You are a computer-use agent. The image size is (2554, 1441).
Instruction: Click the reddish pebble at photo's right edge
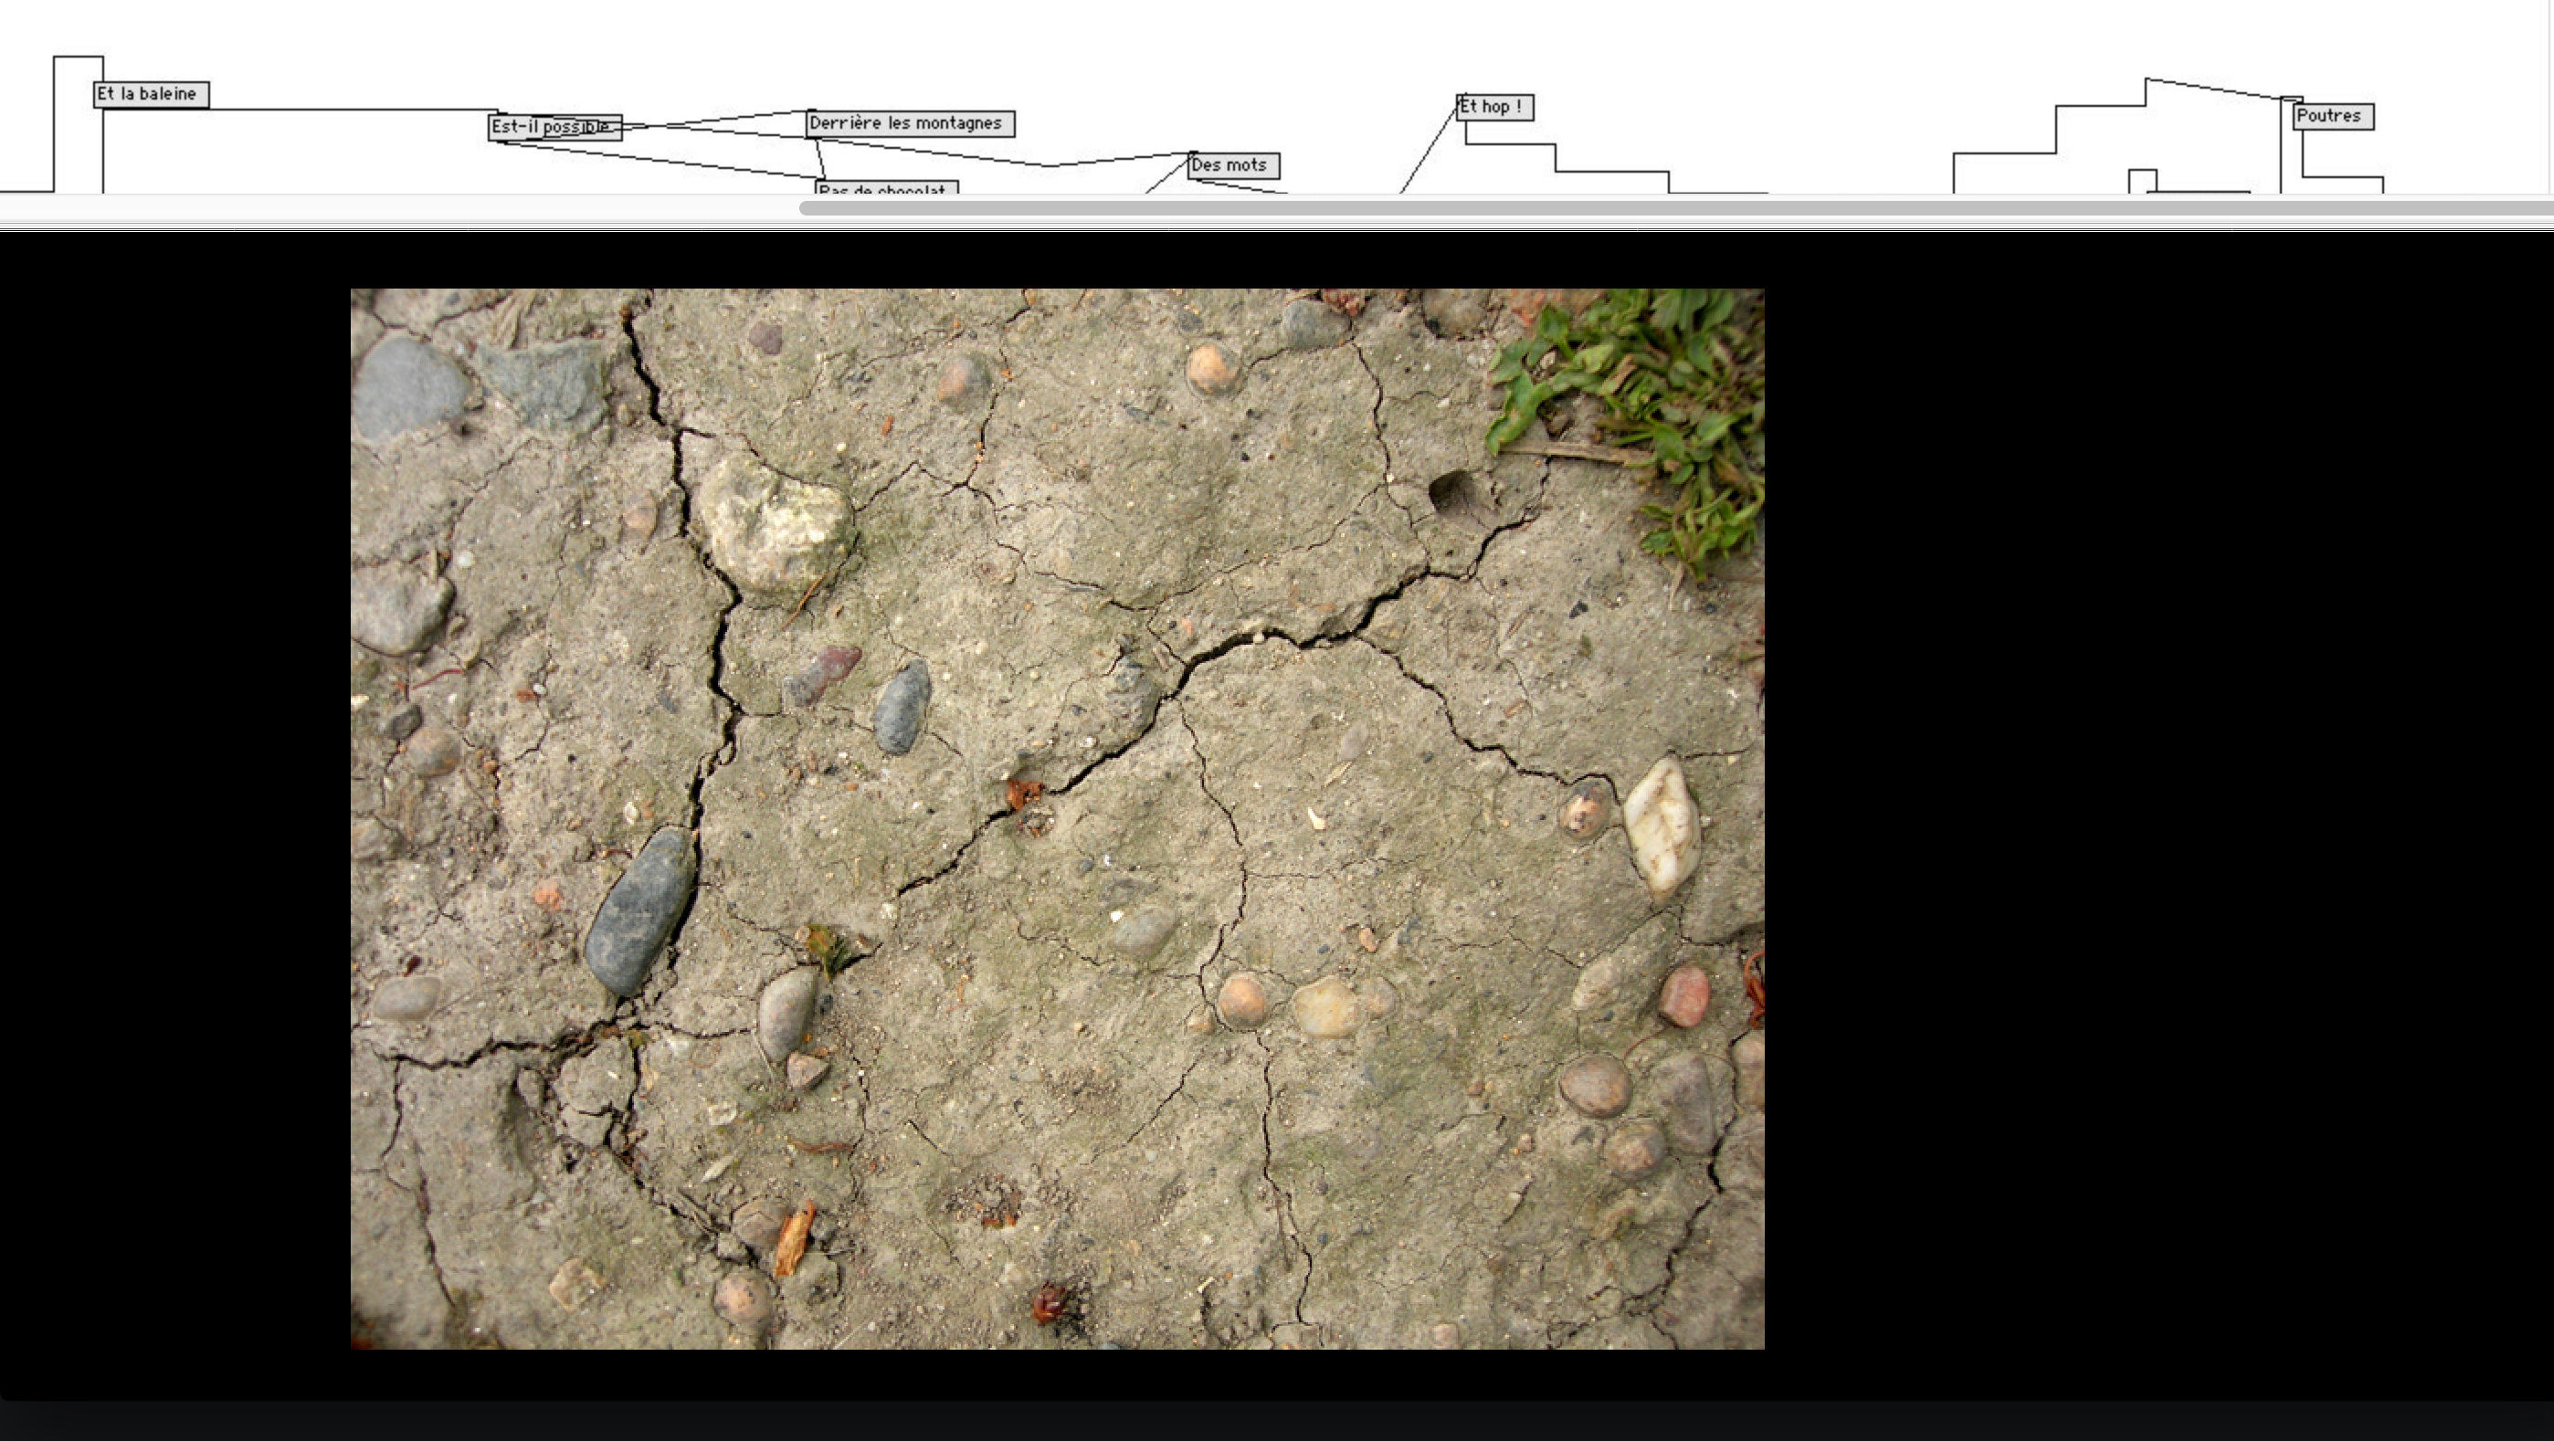point(1683,995)
